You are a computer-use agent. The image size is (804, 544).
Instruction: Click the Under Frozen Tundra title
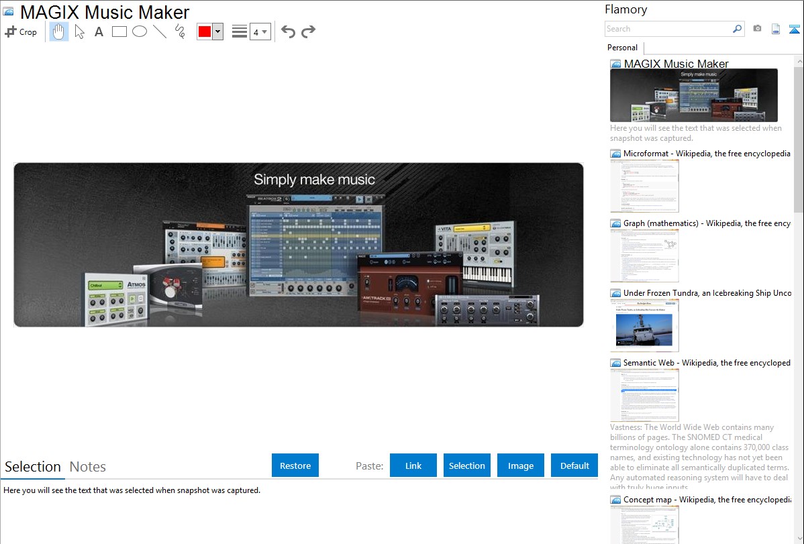click(x=707, y=292)
